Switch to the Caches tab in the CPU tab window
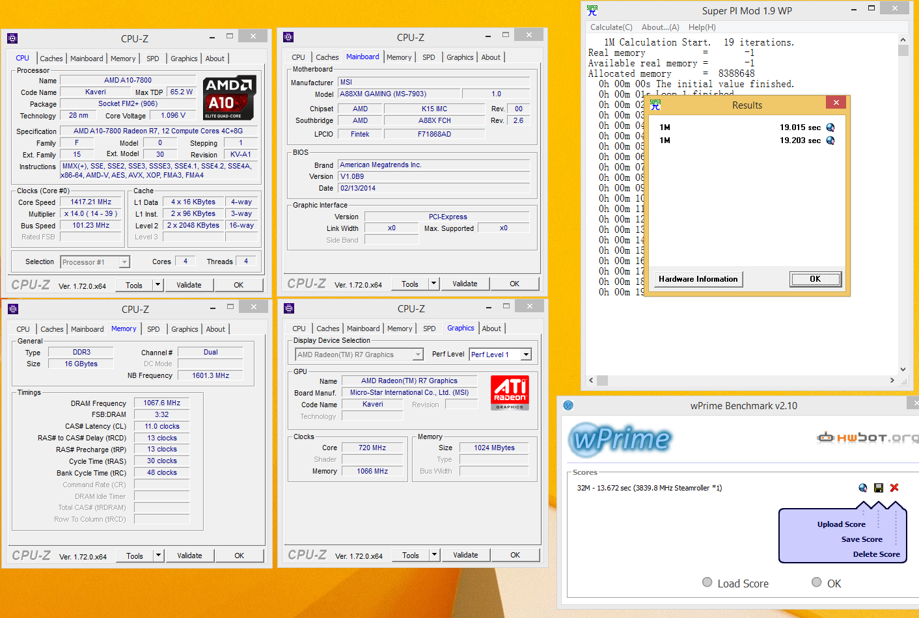Screen dimensions: 919x618 click(x=51, y=59)
